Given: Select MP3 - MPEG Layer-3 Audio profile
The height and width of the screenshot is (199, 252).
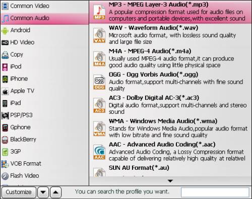Looking at the screenshot, I should (170, 12).
